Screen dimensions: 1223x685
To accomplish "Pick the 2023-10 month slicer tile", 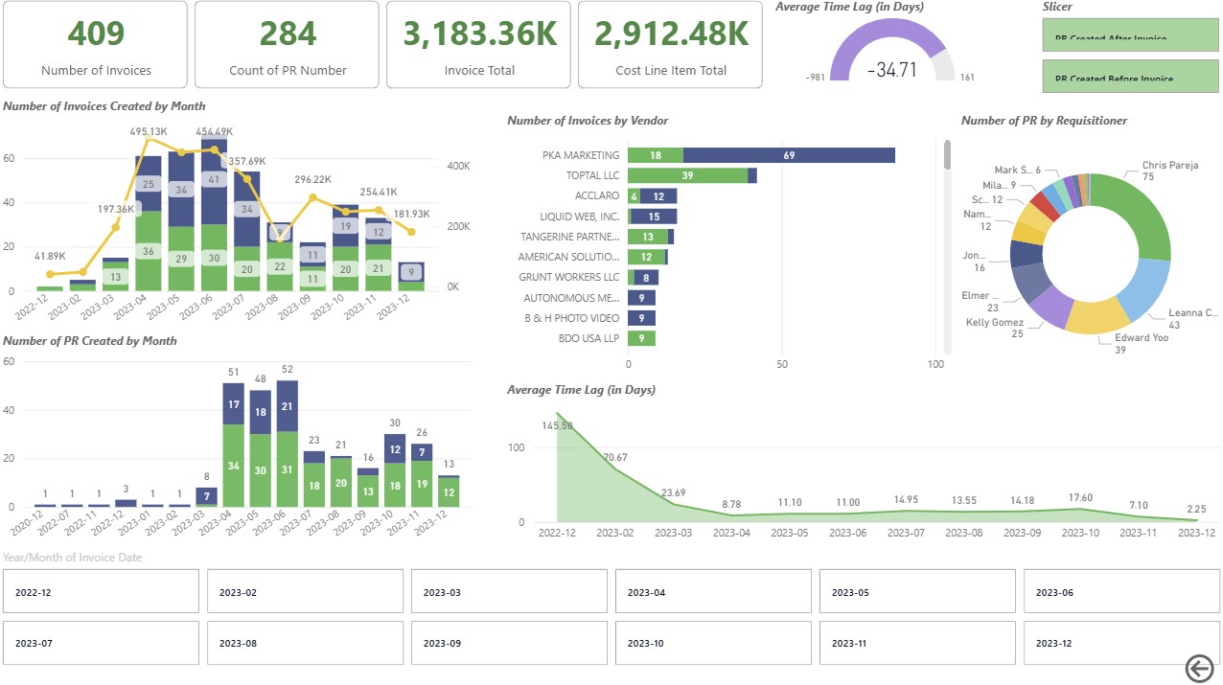I will pos(713,643).
